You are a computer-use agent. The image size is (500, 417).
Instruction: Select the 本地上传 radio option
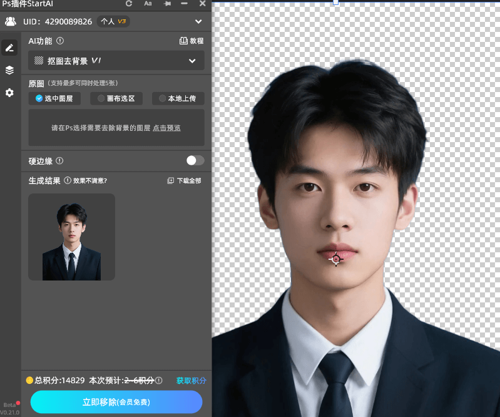point(178,98)
